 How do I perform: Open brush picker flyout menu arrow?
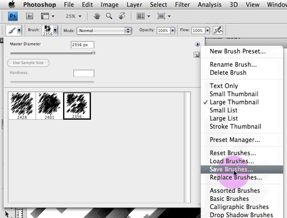tap(197, 44)
